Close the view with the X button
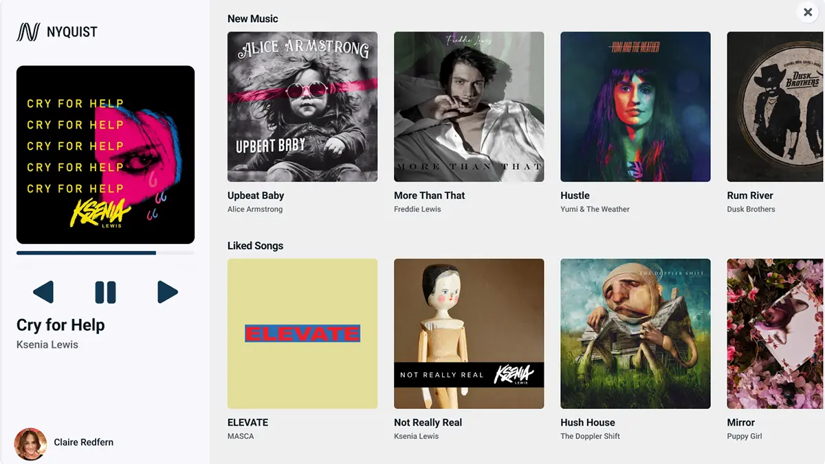825x464 pixels. [x=808, y=12]
